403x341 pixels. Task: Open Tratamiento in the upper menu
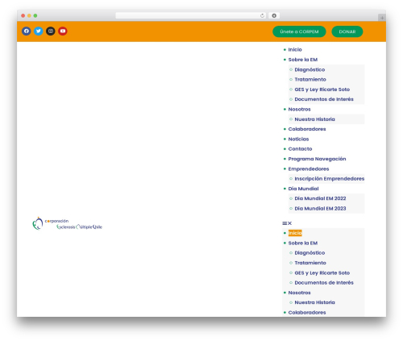tap(310, 80)
